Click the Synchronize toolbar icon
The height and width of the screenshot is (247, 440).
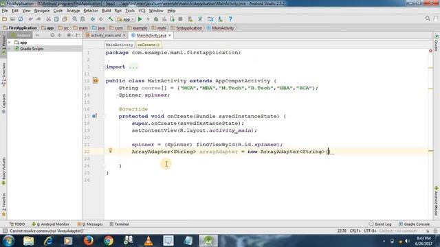coord(21,19)
